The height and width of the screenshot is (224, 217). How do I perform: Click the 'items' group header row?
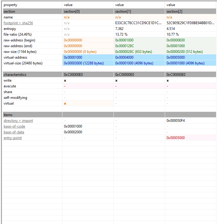8,115
